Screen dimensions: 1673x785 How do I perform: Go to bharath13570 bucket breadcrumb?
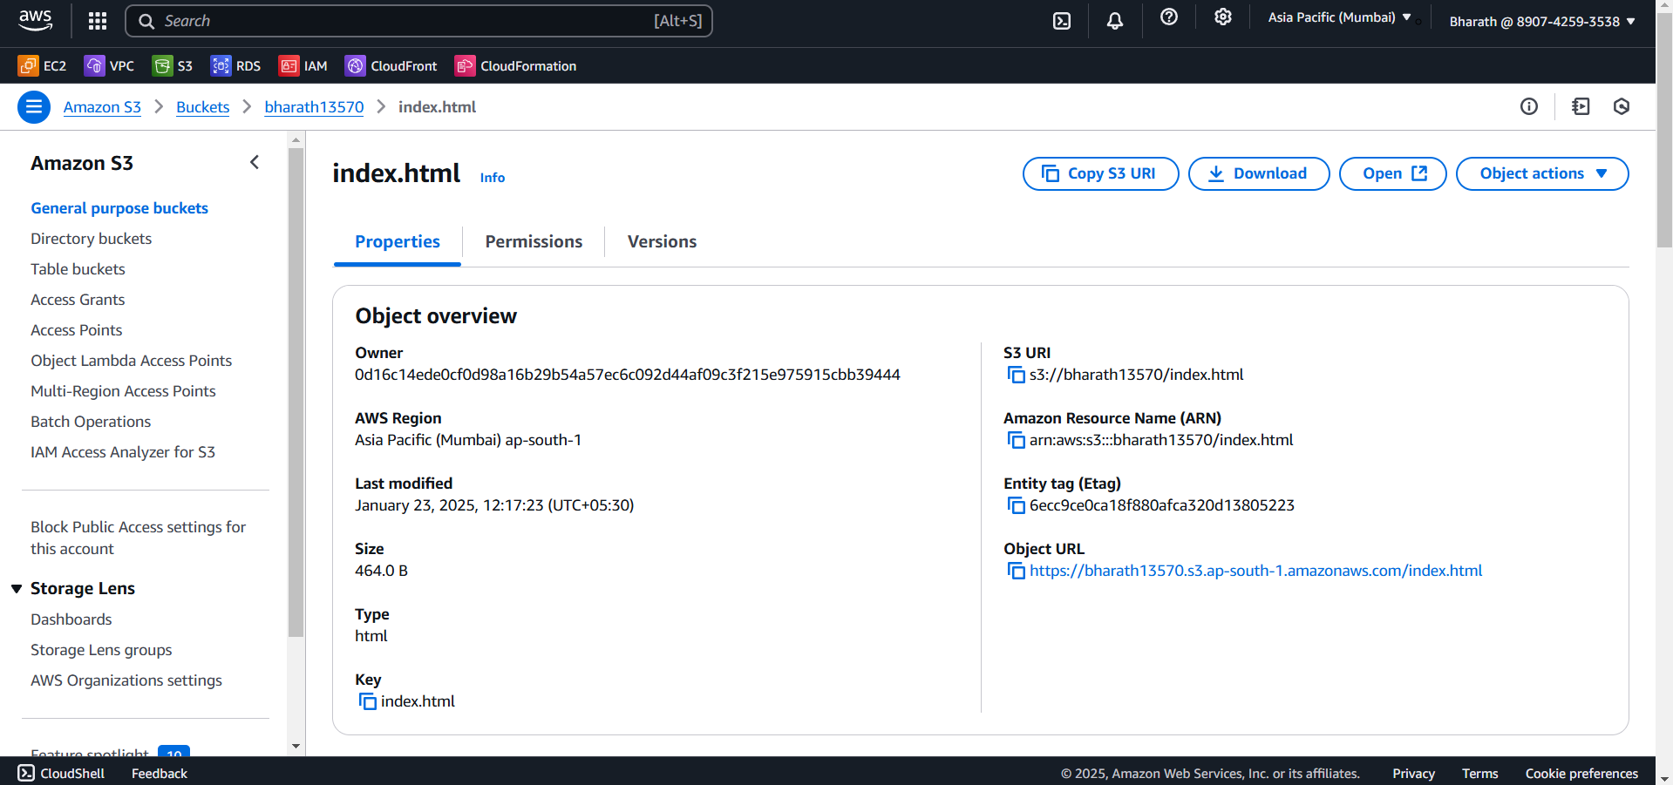pos(314,107)
